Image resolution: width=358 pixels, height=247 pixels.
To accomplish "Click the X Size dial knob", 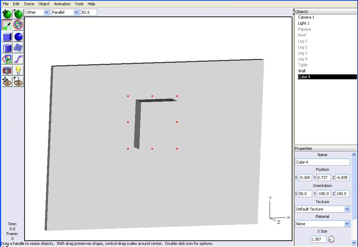I will point(331,239).
